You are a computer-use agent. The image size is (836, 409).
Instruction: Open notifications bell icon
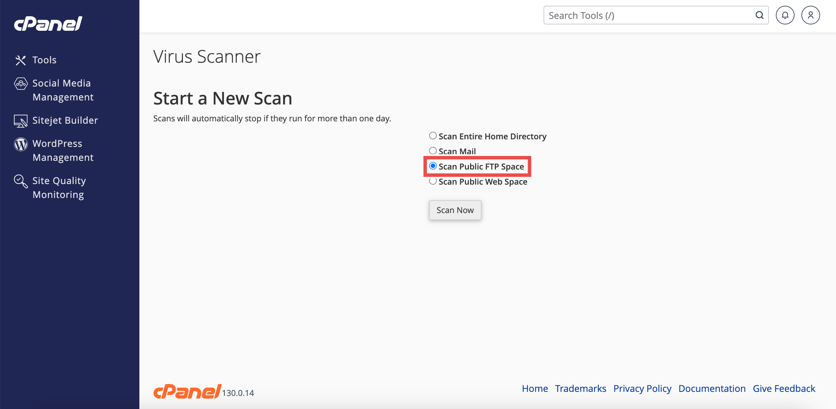(x=785, y=15)
